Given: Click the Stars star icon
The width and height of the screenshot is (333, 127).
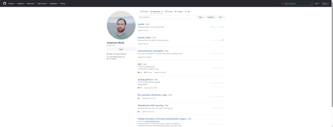Looking at the screenshot, I should (186, 12).
